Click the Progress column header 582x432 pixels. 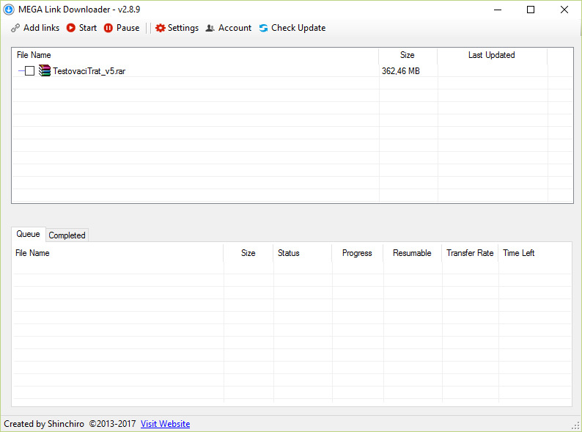point(357,253)
